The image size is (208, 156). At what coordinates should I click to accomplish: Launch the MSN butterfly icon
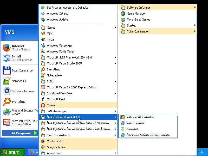coord(43,34)
